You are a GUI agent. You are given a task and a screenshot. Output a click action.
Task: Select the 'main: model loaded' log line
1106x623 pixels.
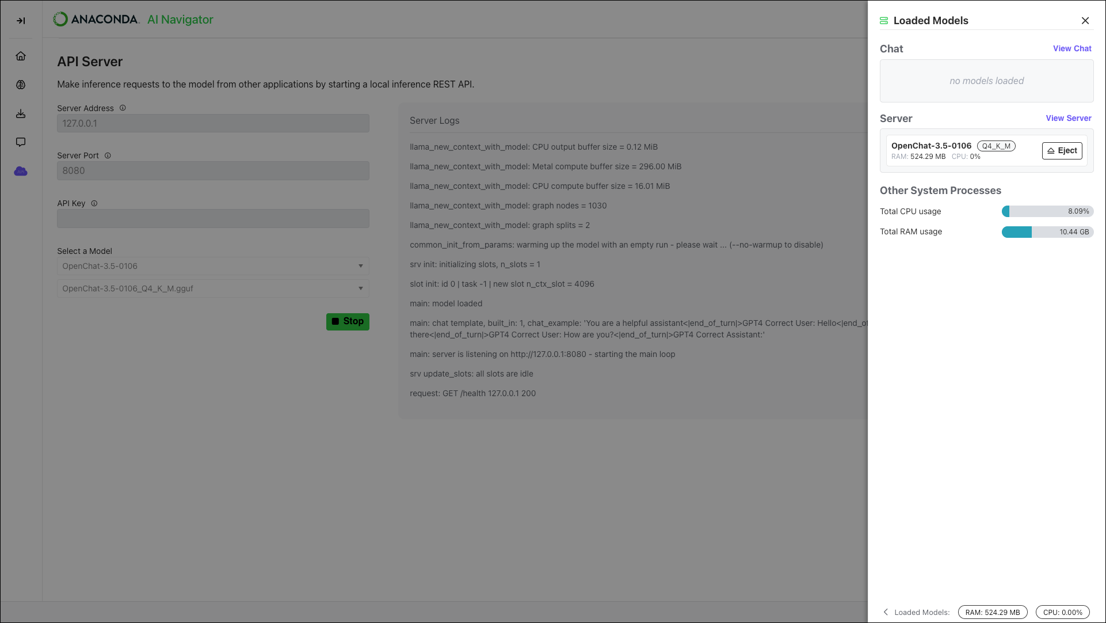tap(446, 303)
